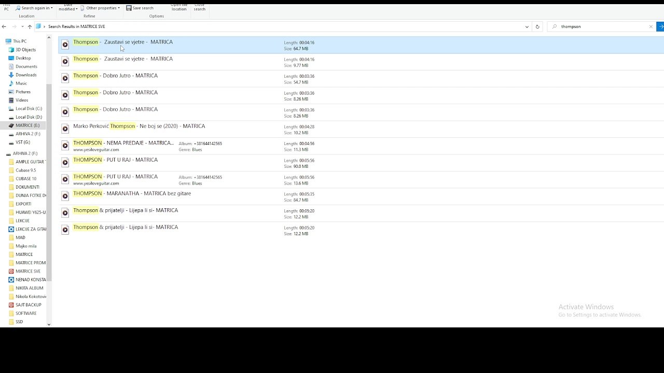Click Open file location in the ribbon
The height and width of the screenshot is (373, 664).
coord(179,7)
